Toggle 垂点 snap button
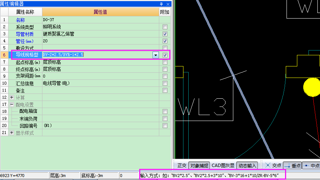The width and height of the screenshot is (320, 180). click(292, 166)
